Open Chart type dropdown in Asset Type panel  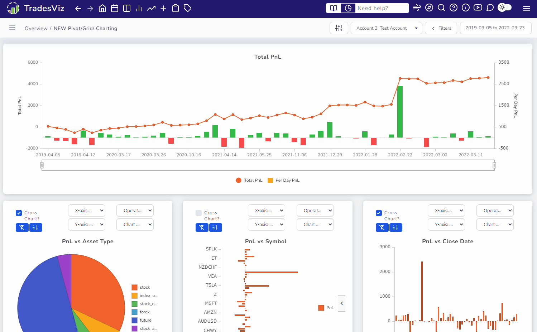click(x=135, y=225)
